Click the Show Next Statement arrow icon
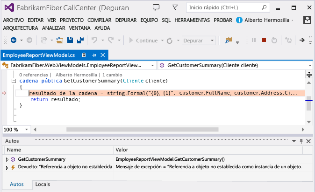315x192 pixels. click(x=302, y=40)
